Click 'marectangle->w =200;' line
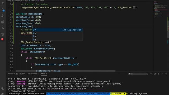This screenshot has height=95, width=169. tap(28, 20)
